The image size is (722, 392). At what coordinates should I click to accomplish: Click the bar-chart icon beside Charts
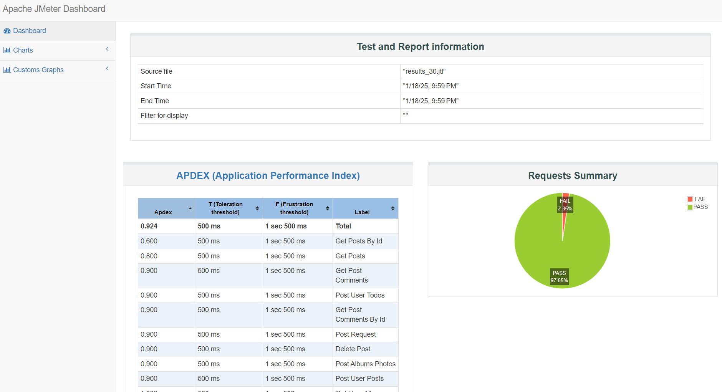(7, 50)
